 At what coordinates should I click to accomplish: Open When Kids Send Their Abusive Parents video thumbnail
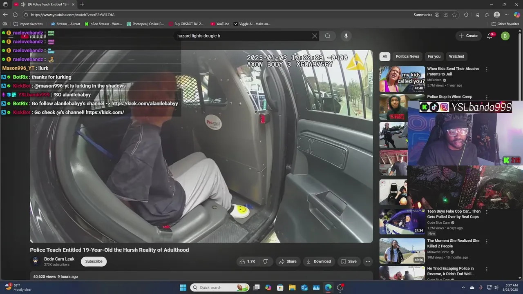(x=402, y=79)
